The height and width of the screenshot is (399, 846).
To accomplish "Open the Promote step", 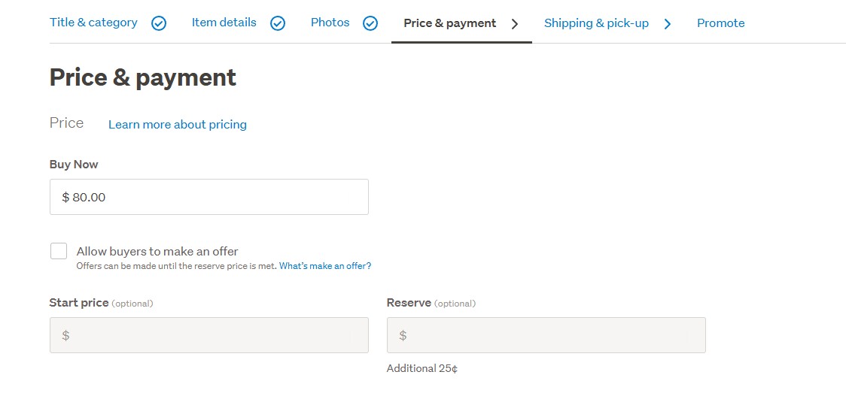I will [x=720, y=23].
